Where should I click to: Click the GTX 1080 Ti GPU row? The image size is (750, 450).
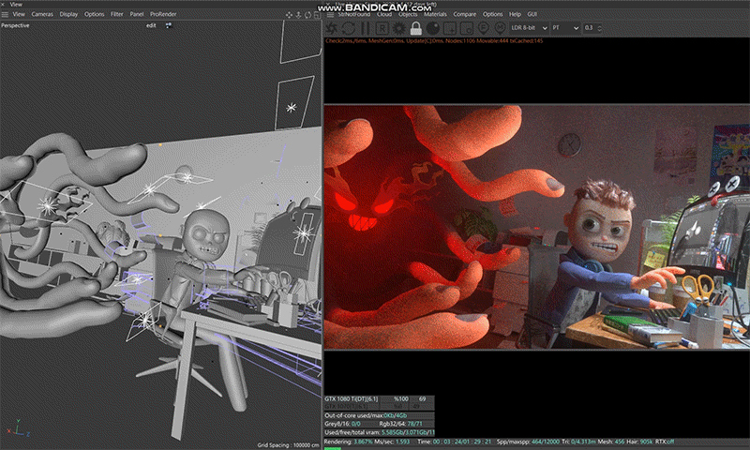pyautogui.click(x=379, y=398)
